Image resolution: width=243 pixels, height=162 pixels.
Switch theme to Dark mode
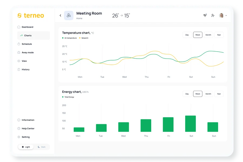pos(42,147)
